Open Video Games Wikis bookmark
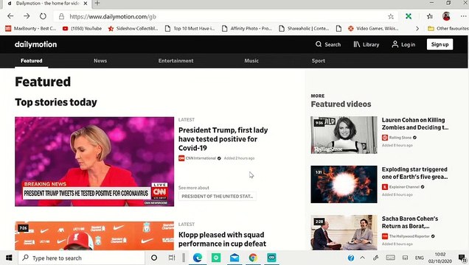Image resolution: width=469 pixels, height=265 pixels. [x=373, y=29]
